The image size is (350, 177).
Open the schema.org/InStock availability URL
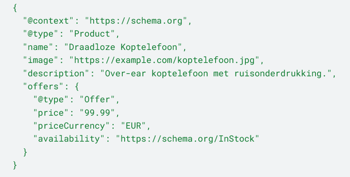point(188,139)
